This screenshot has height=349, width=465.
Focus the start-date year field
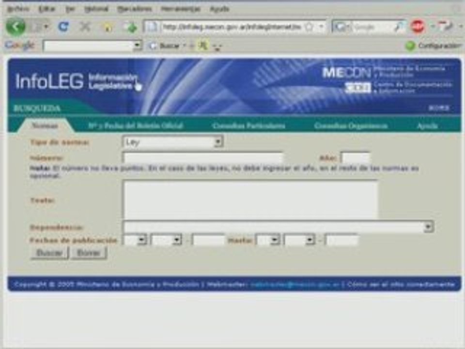(208, 240)
